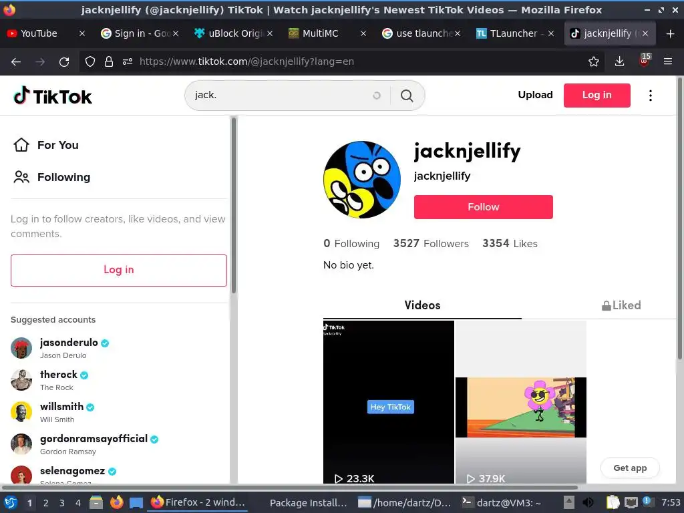Click the uBlock Origin extension icon
This screenshot has width=684, height=513.
coord(645,61)
